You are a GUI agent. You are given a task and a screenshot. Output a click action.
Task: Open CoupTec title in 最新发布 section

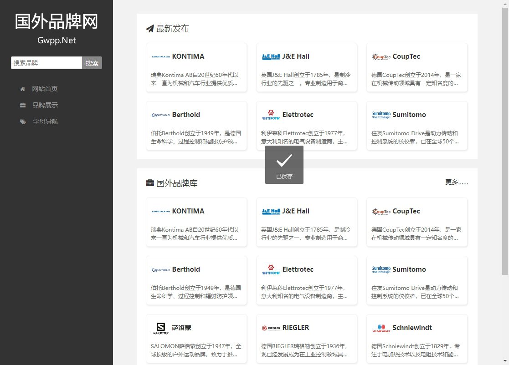tap(406, 56)
